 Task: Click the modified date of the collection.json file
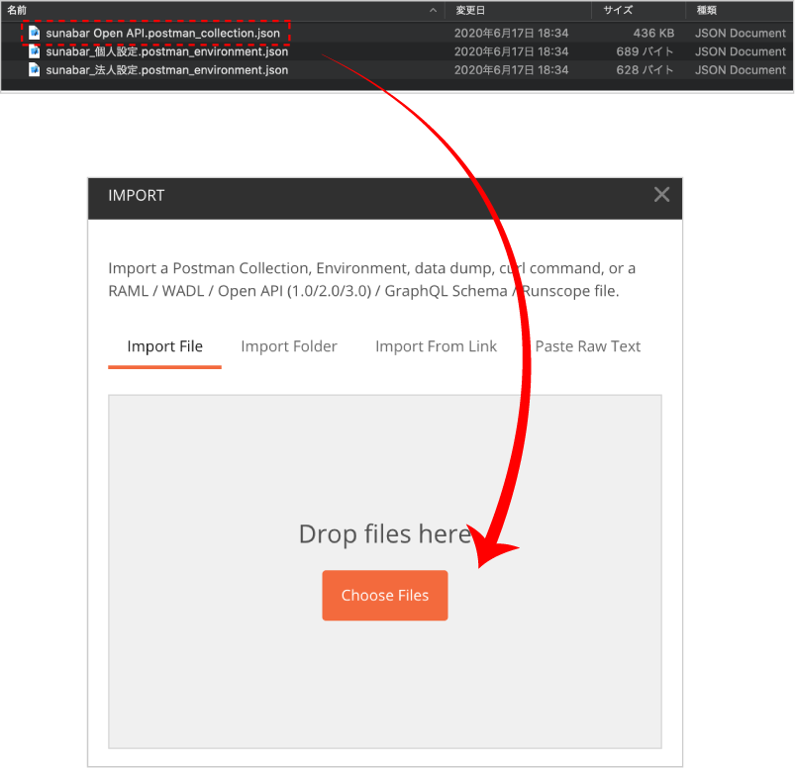511,33
